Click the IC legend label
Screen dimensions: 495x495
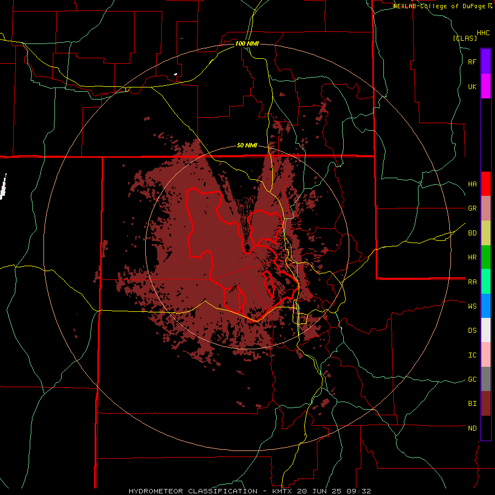pos(472,355)
